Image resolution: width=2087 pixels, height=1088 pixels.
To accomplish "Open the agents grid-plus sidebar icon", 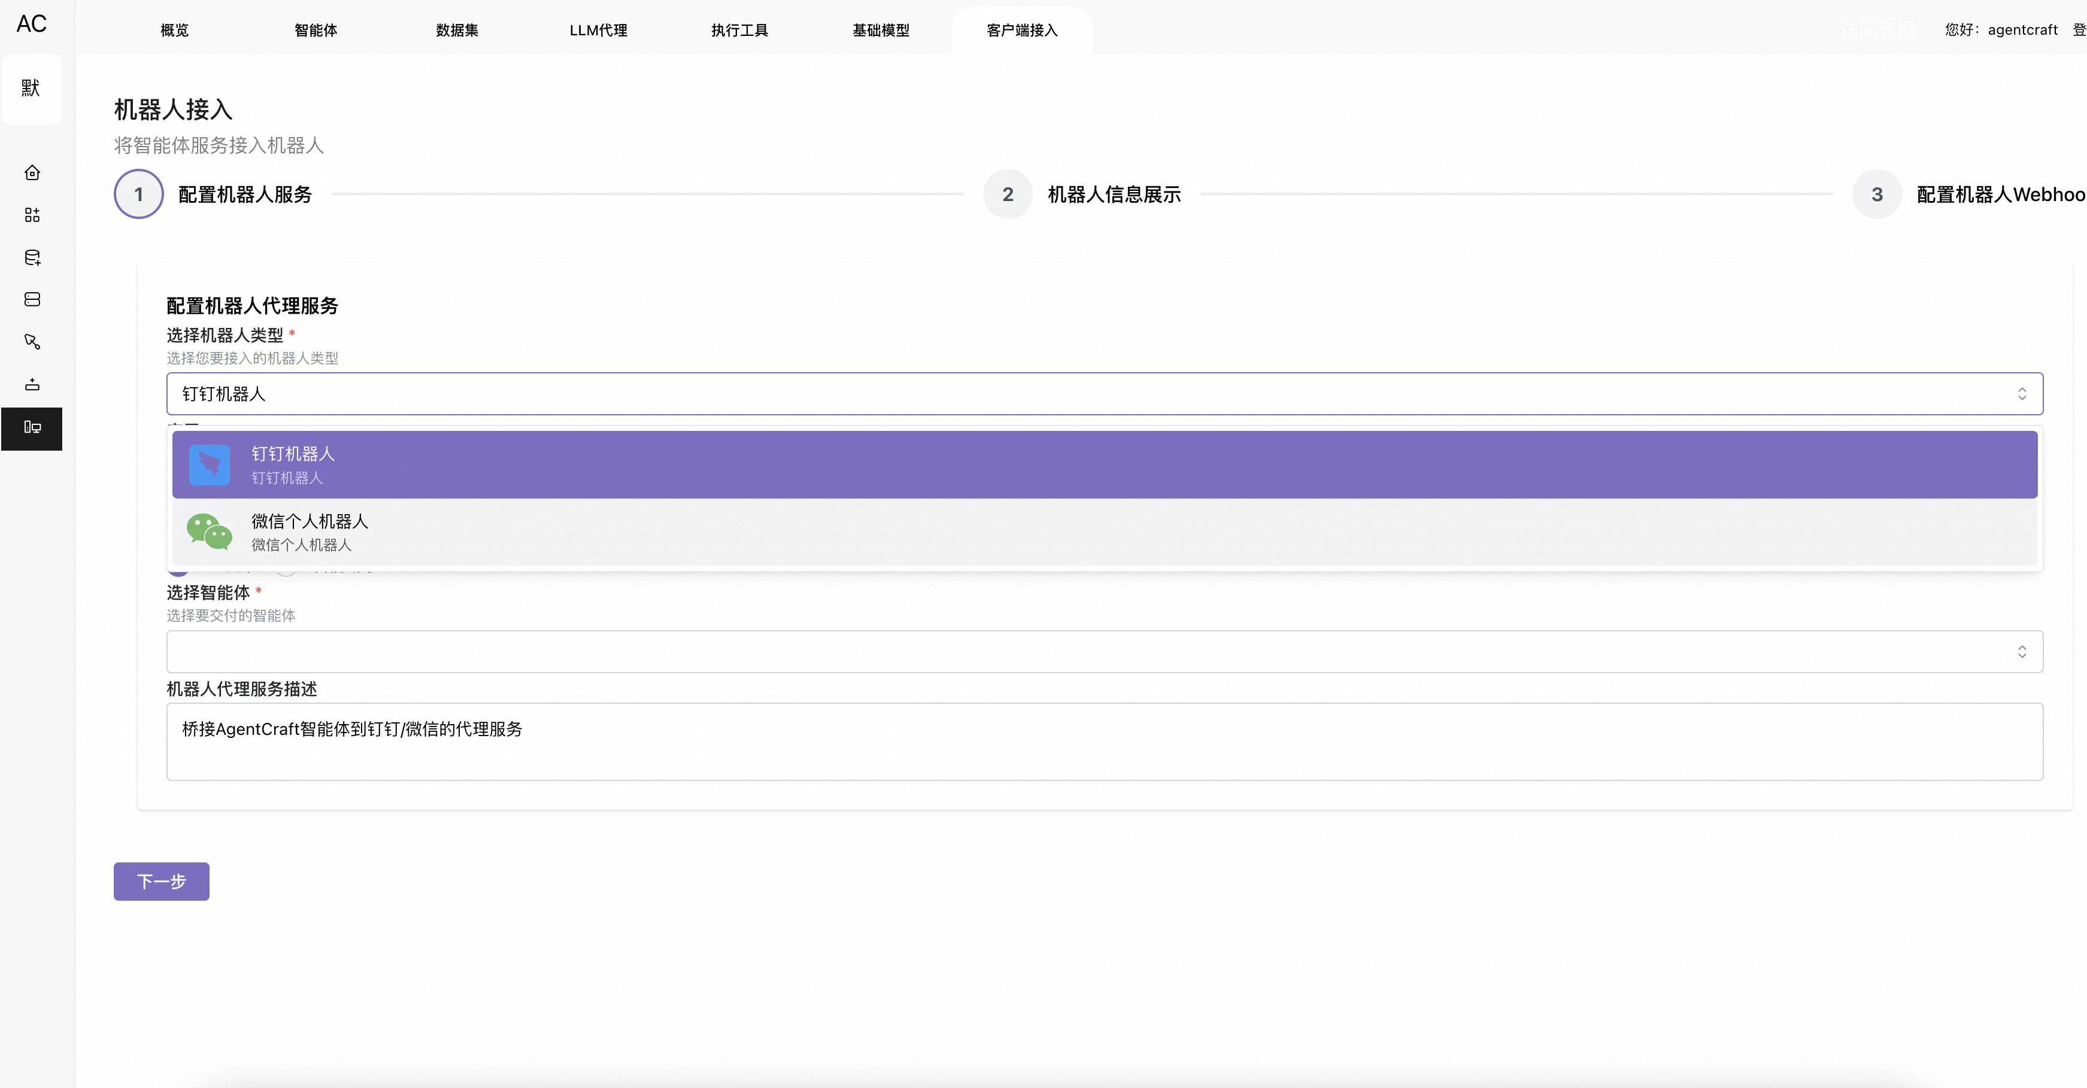I will [x=32, y=215].
